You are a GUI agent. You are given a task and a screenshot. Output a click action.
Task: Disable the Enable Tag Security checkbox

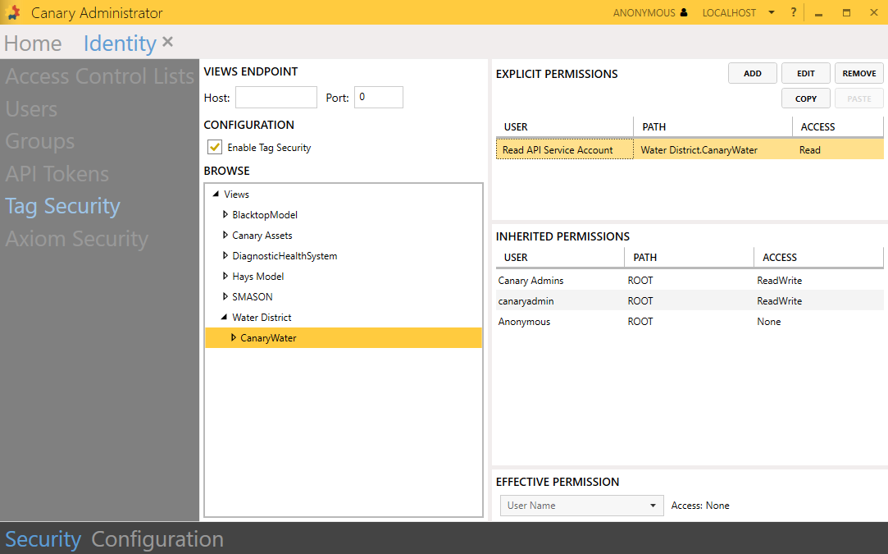click(215, 148)
